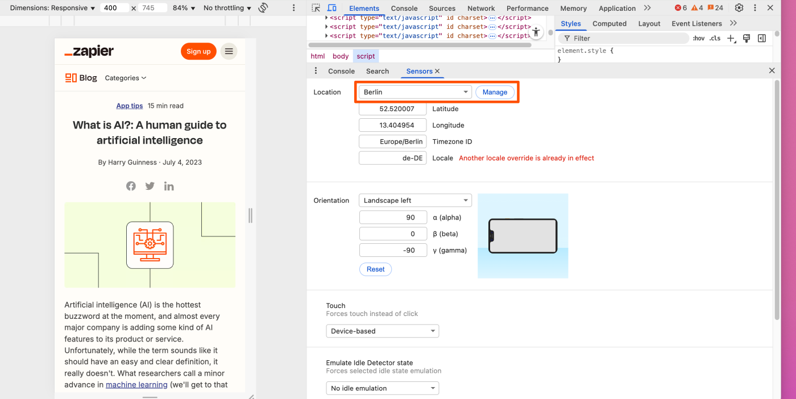Select the inspect element picker icon
This screenshot has height=399, width=796.
coord(316,8)
